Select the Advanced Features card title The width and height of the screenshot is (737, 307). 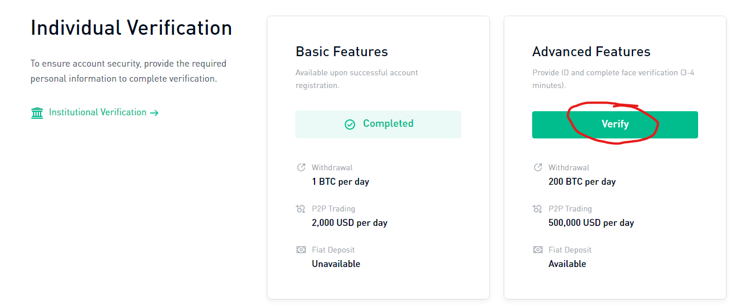[591, 52]
